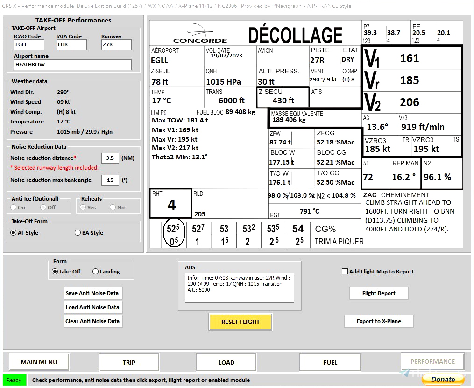Click the TRANS 6000 ft value
The image size is (474, 388).
[x=232, y=101]
